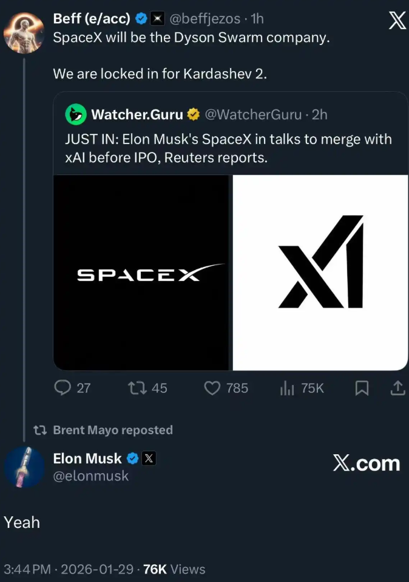Expand Elon Musk's reply tweet

coord(21,522)
